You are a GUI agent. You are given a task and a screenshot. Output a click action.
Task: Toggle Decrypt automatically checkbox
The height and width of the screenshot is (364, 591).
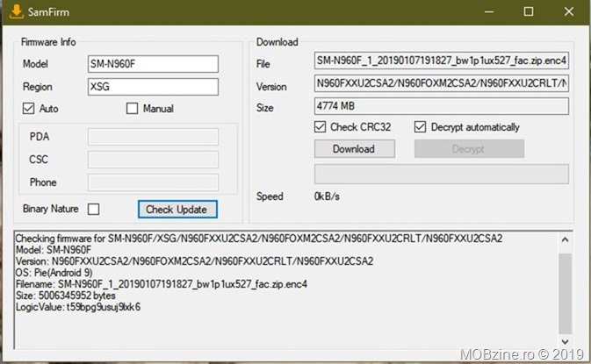(x=421, y=127)
